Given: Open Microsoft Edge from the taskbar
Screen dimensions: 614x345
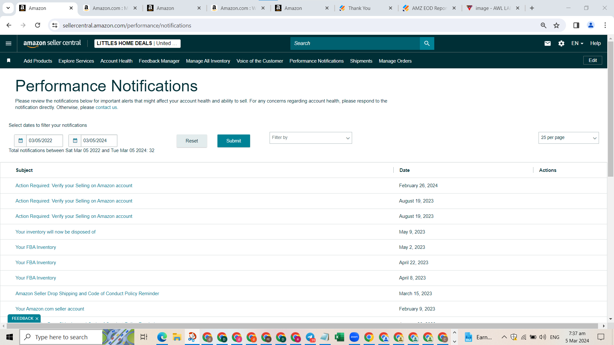Looking at the screenshot, I should [162, 337].
